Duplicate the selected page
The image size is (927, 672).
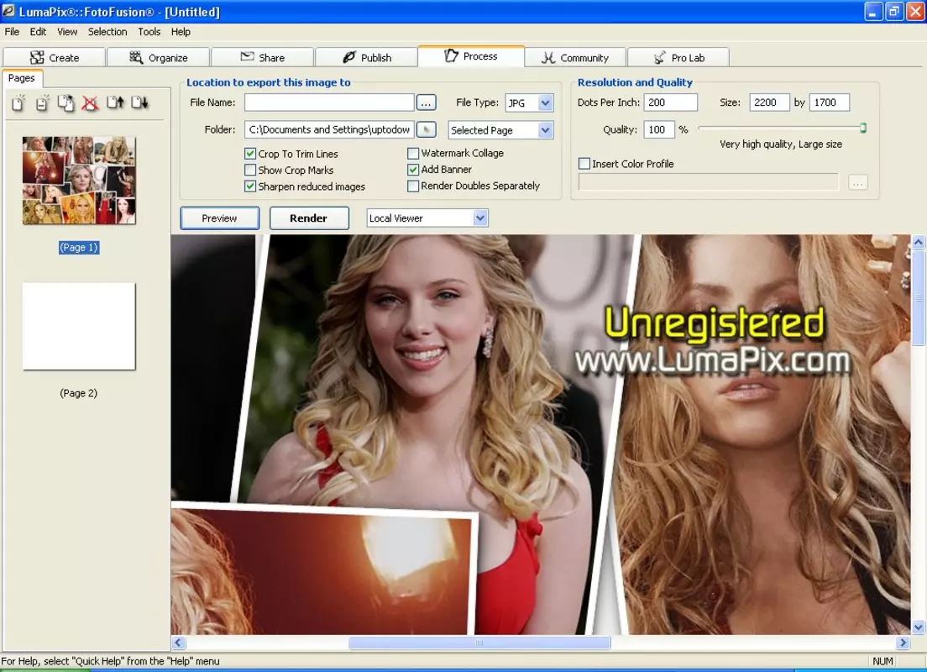(65, 103)
